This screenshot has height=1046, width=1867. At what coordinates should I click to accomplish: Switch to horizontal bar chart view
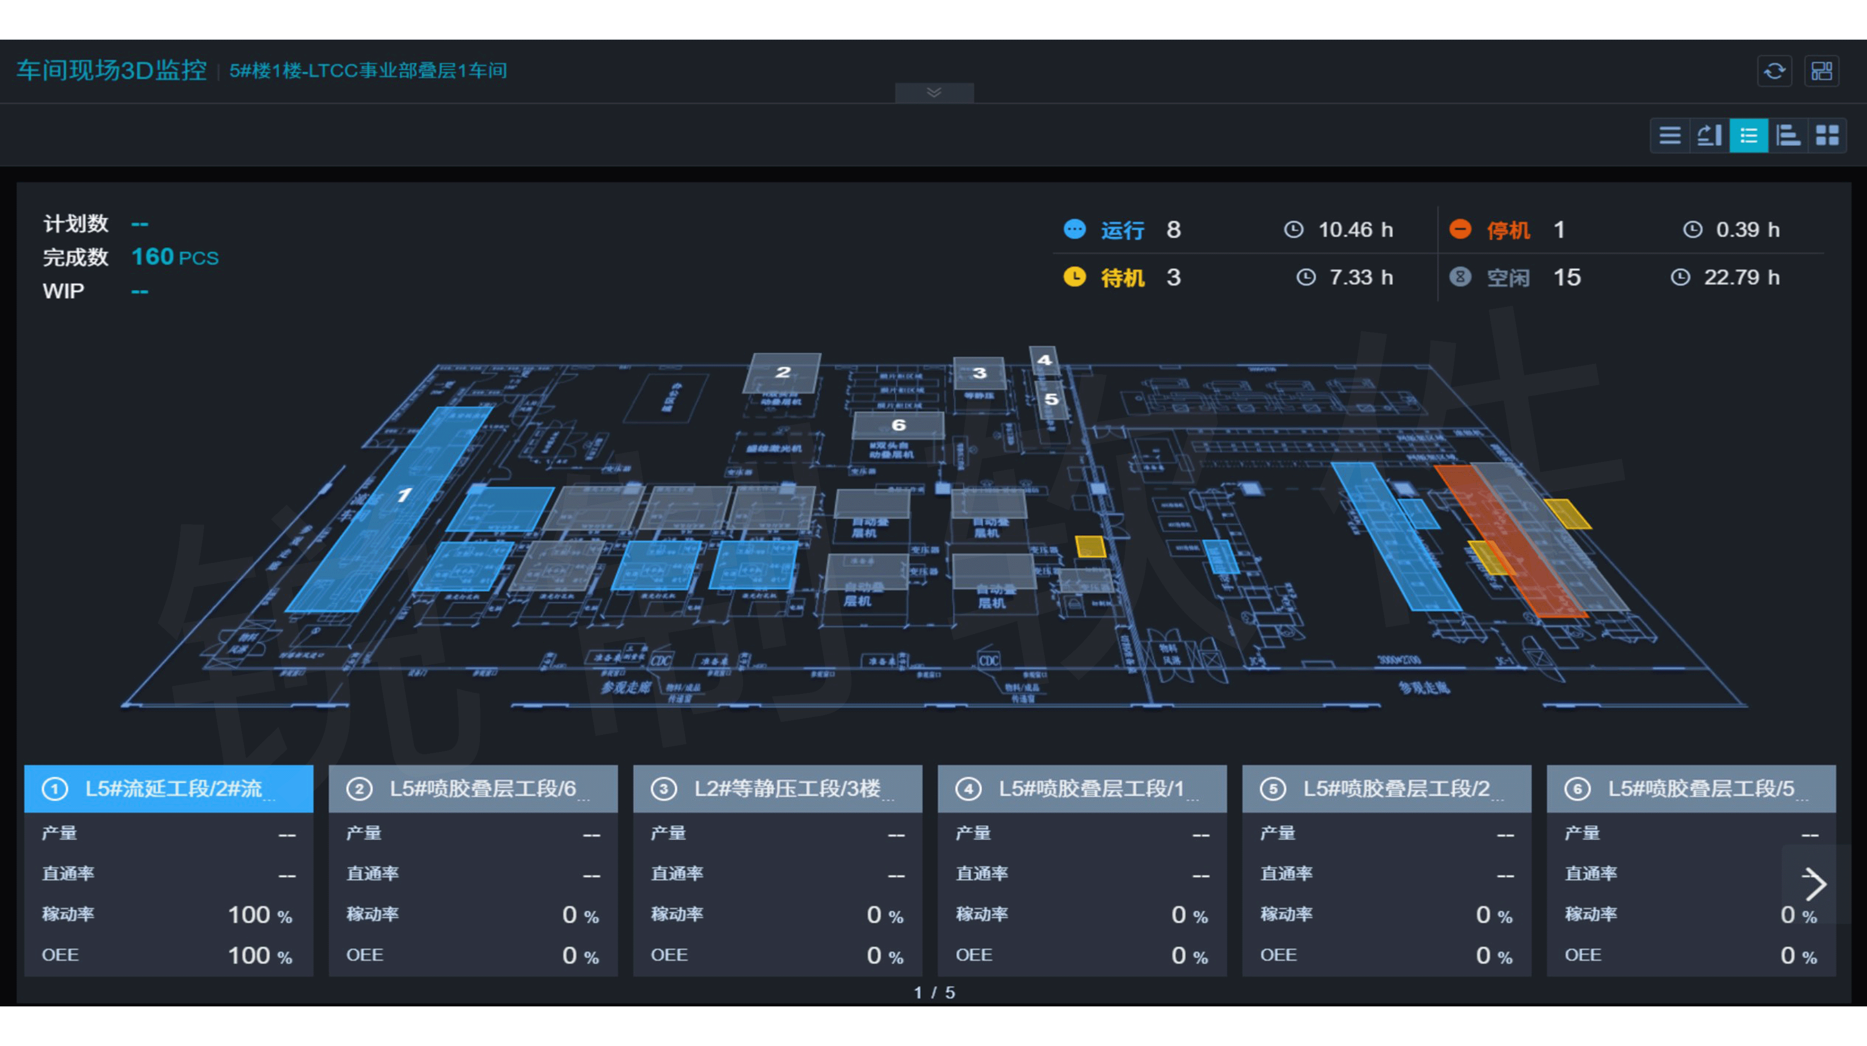pyautogui.click(x=1788, y=136)
